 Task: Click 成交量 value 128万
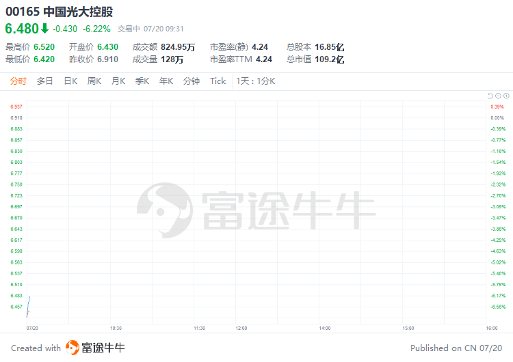click(172, 59)
